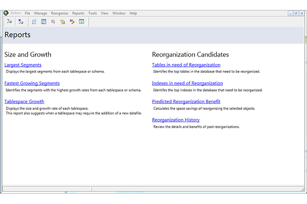Screen dimensions: 307x204
Task: Open the Manage menu
Action: point(40,13)
